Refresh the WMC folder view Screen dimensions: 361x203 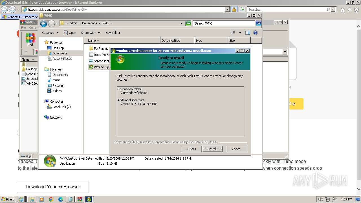tap(188, 23)
